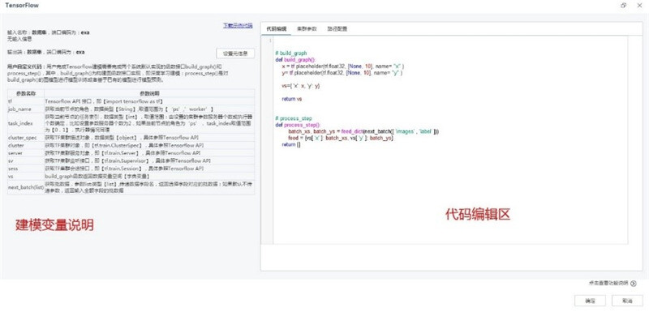This screenshot has width=649, height=312.
Task: Click the 'return []' code line
Action: point(290,144)
